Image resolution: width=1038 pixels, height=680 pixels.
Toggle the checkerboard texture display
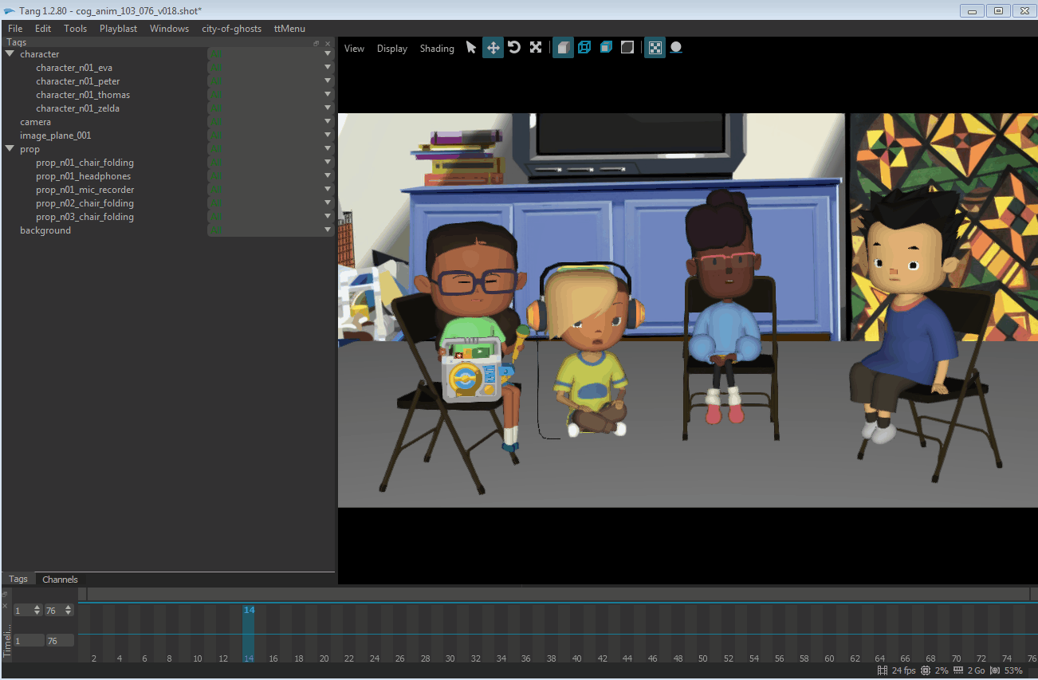pyautogui.click(x=655, y=48)
